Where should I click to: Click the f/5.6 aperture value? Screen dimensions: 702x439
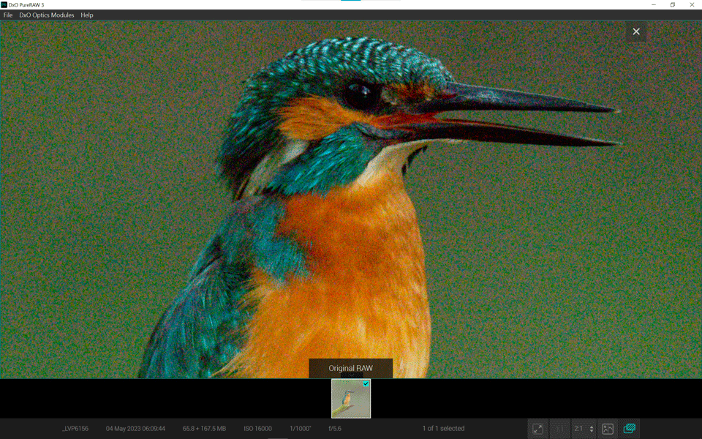tap(335, 429)
